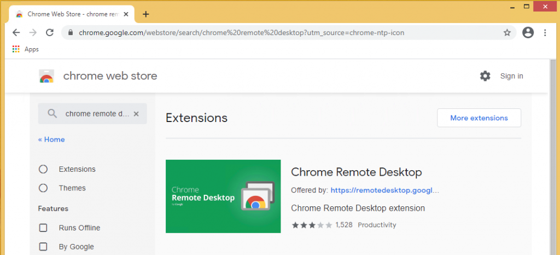Image resolution: width=560 pixels, height=255 pixels.
Task: Click the Sign in link
Action: [x=511, y=76]
